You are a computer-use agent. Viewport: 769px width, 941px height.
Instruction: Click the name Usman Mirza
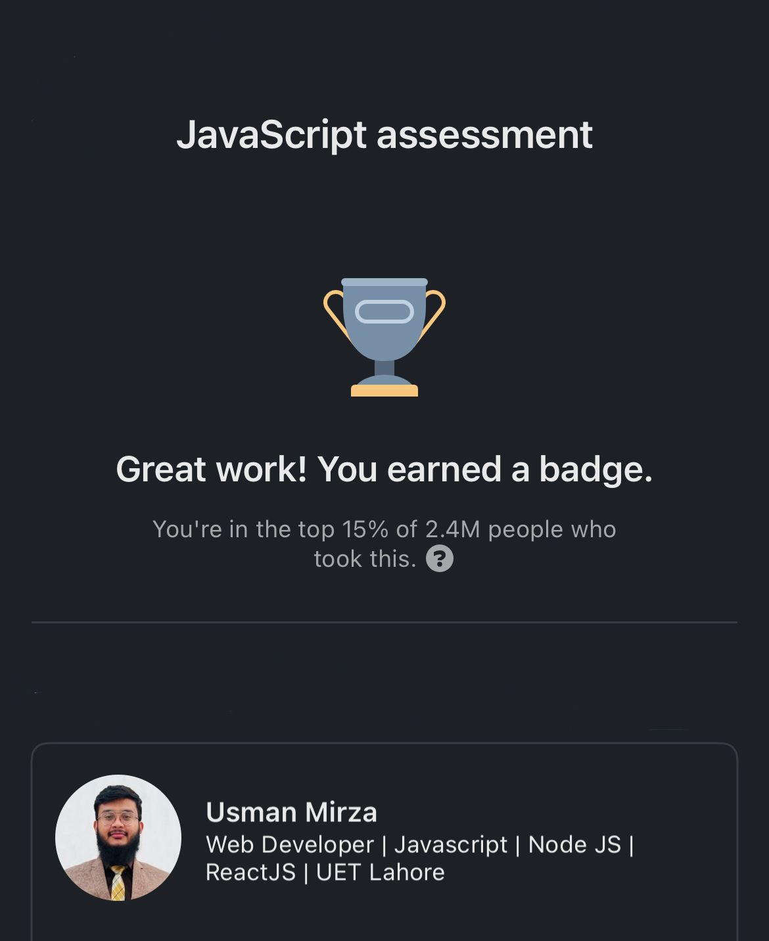(291, 813)
